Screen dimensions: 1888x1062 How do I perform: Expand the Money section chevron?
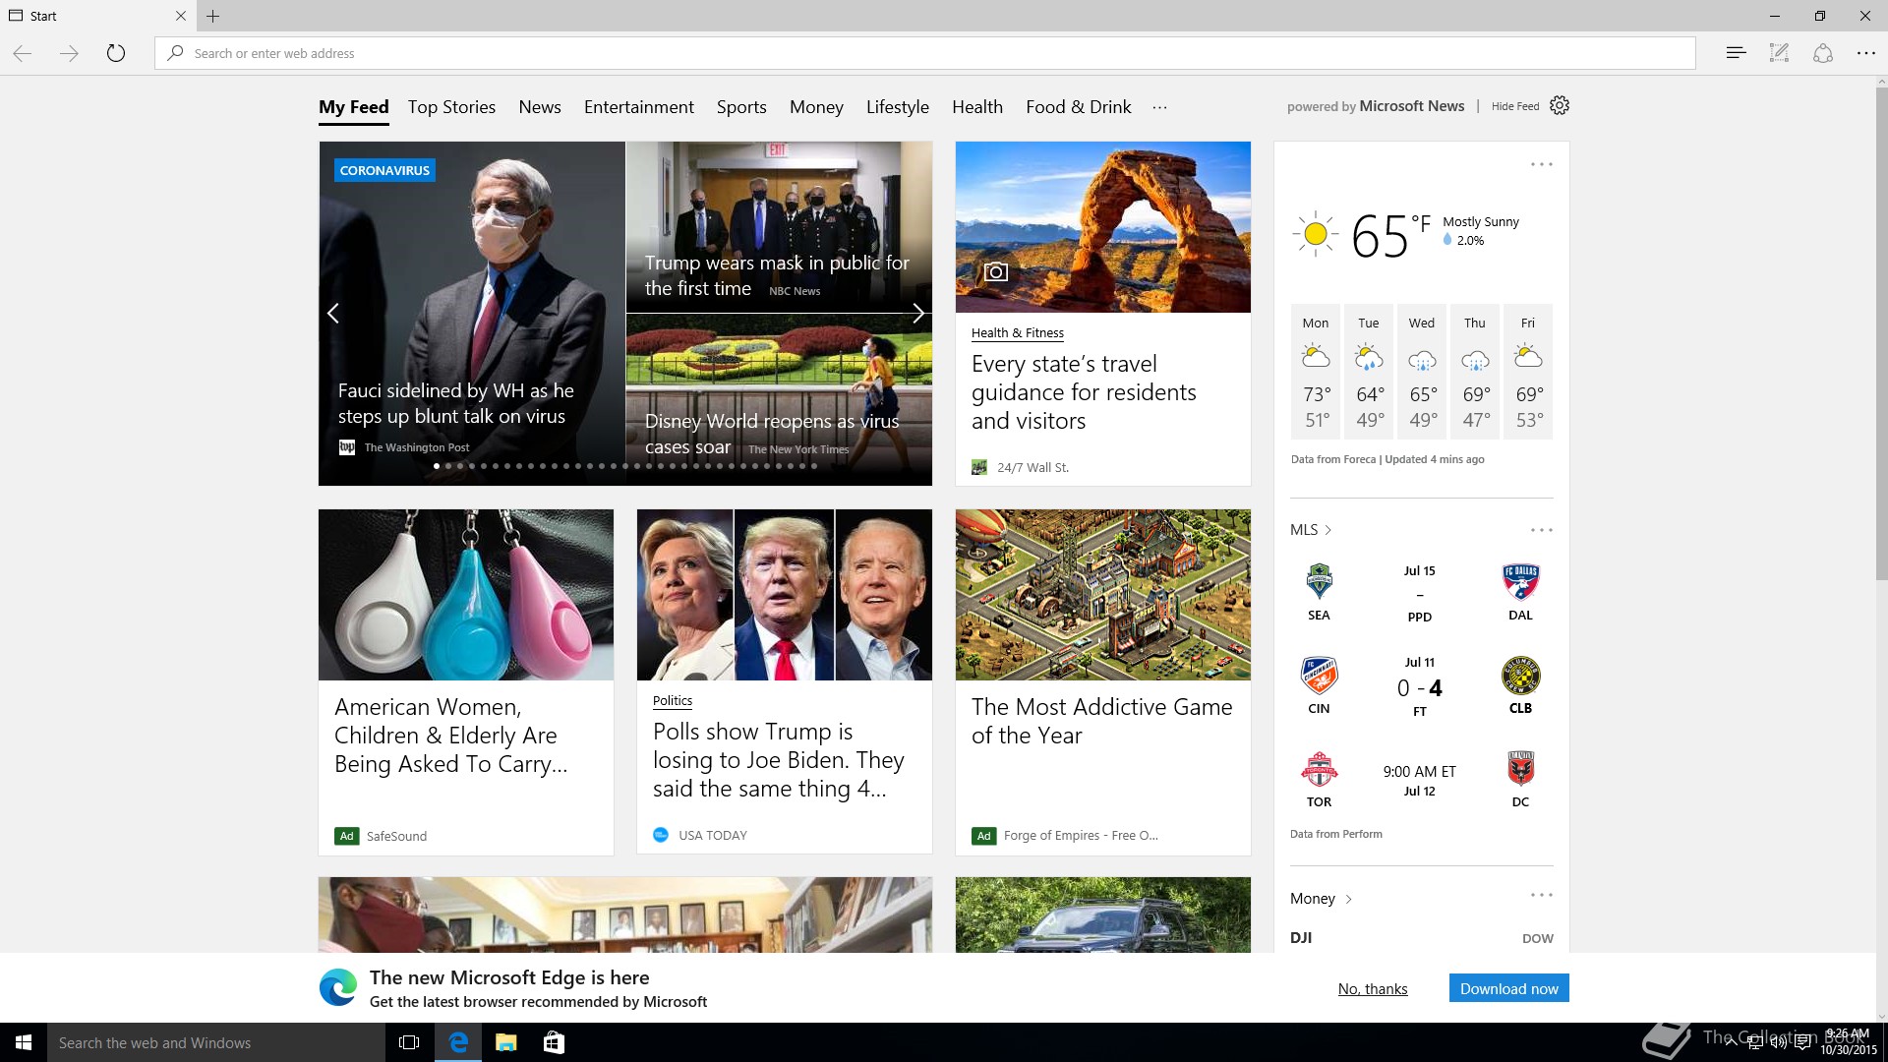(1348, 899)
